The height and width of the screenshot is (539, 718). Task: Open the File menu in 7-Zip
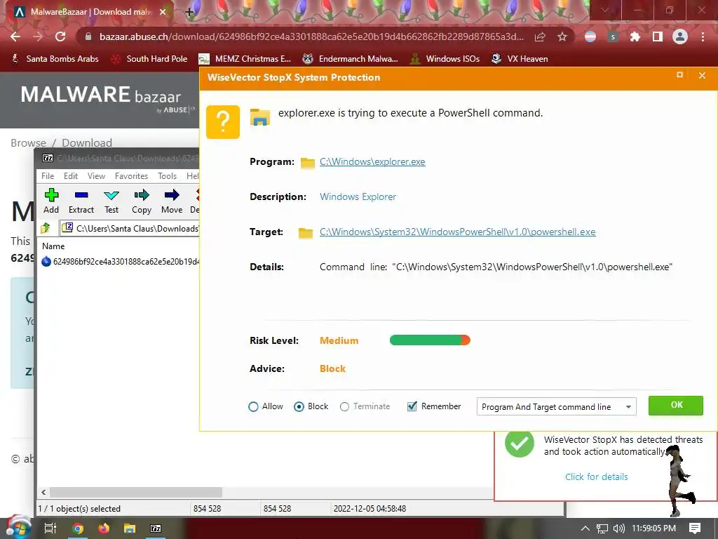pos(48,176)
